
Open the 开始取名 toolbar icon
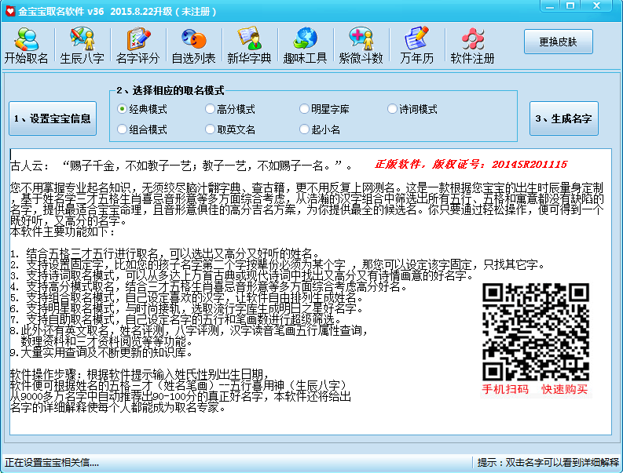point(27,45)
